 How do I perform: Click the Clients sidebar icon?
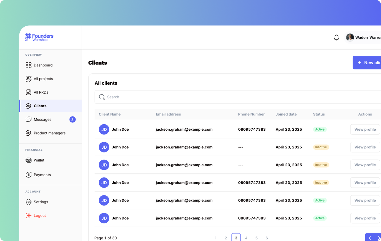[28, 106]
